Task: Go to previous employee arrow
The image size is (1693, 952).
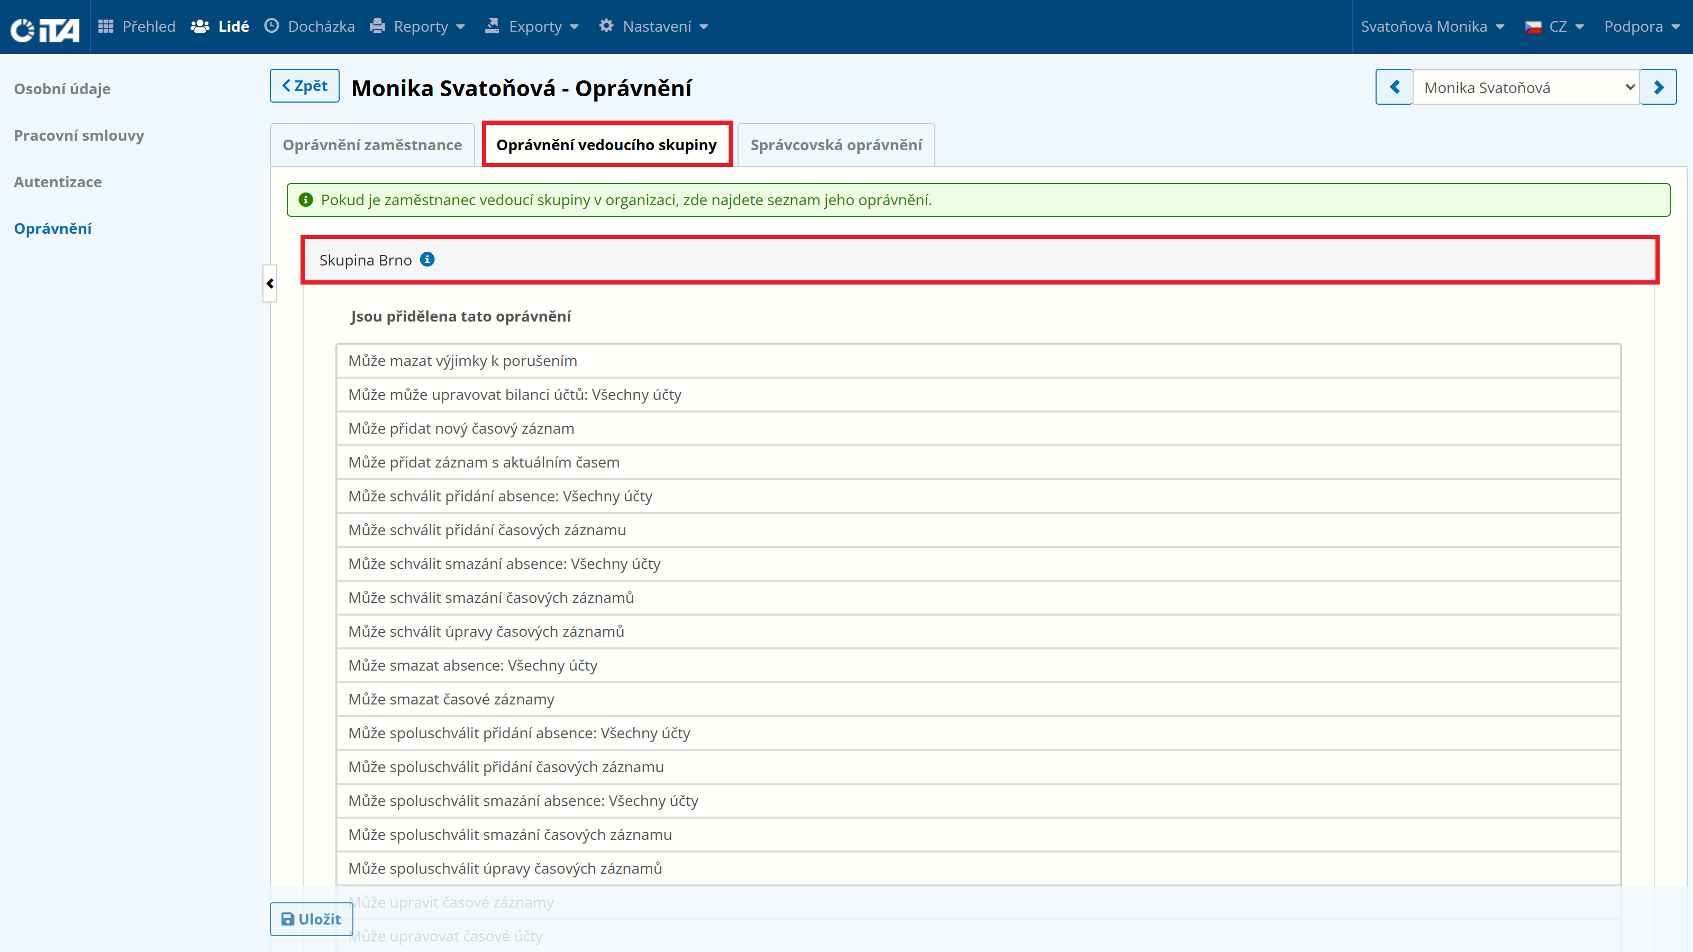Action: [x=1394, y=87]
